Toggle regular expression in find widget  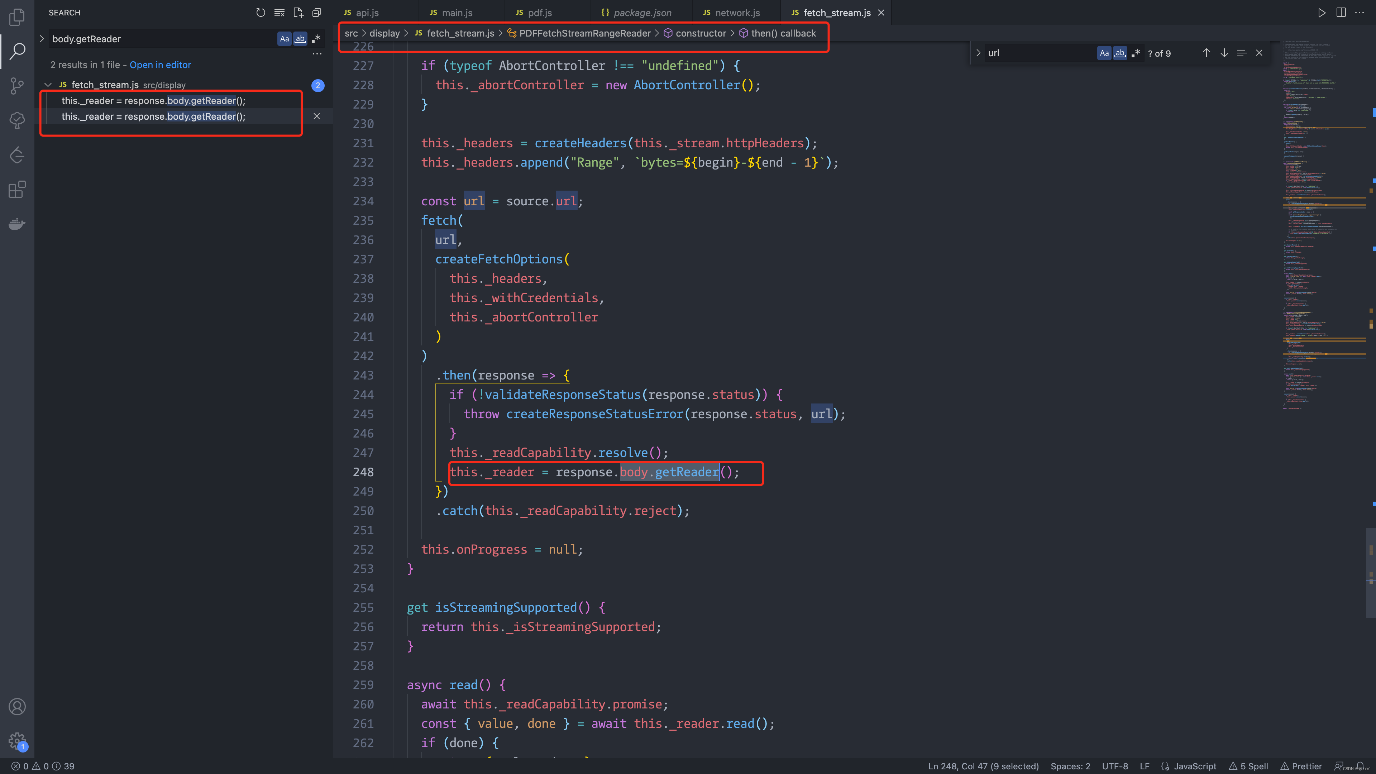coord(1136,53)
